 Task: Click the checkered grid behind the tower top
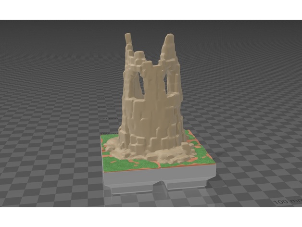tap(149, 38)
